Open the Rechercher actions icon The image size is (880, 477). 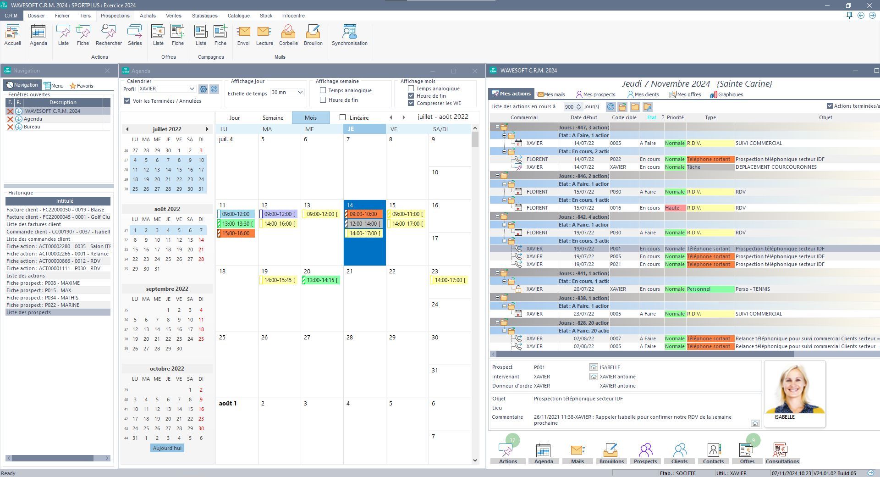pos(109,35)
